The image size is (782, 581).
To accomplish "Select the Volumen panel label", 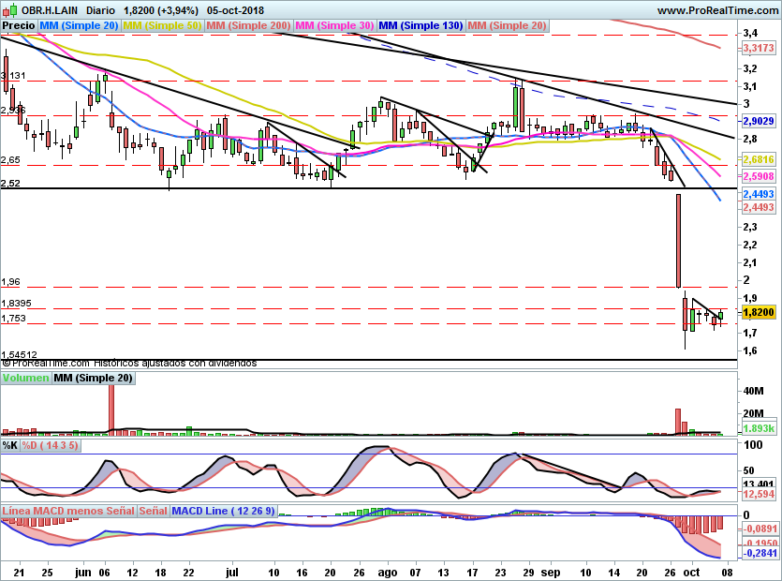I will pos(26,378).
